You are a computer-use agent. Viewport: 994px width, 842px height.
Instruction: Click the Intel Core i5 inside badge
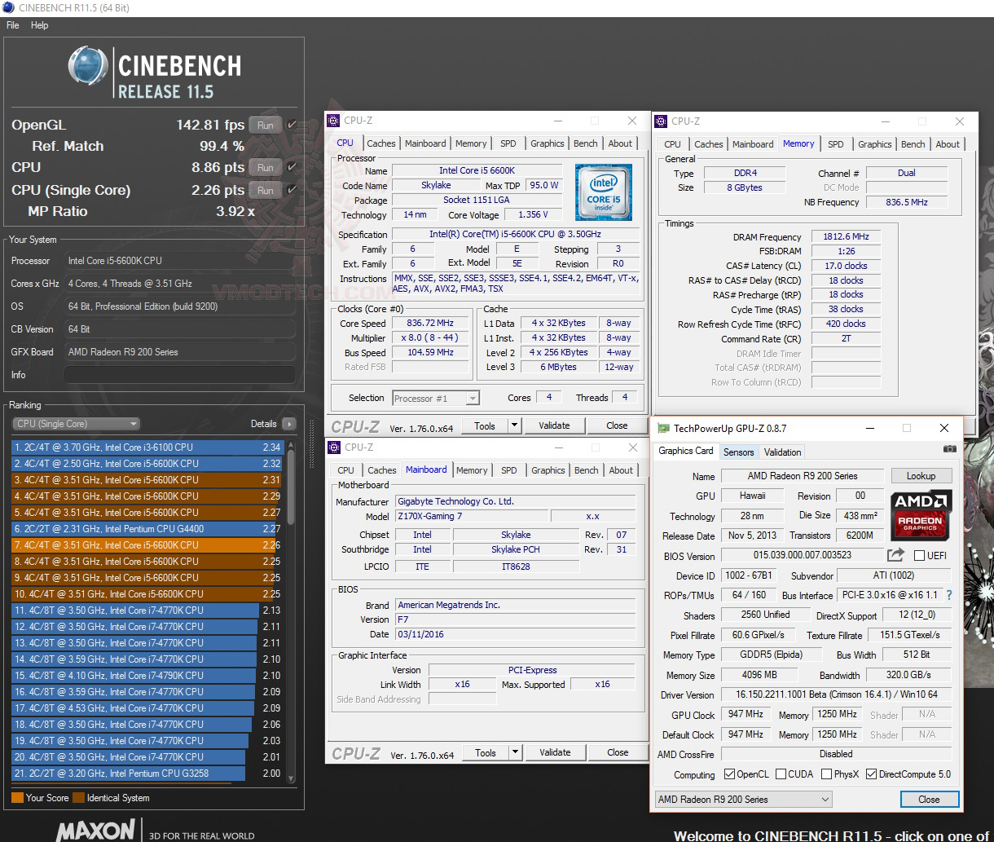click(604, 192)
